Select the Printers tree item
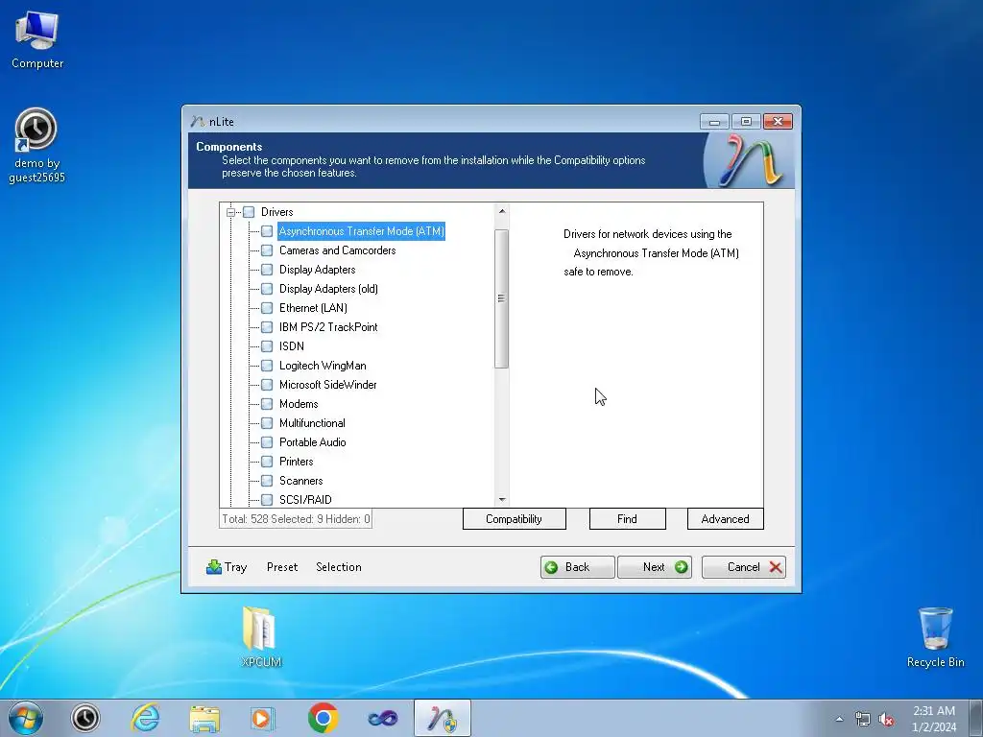The width and height of the screenshot is (983, 737). point(297,462)
